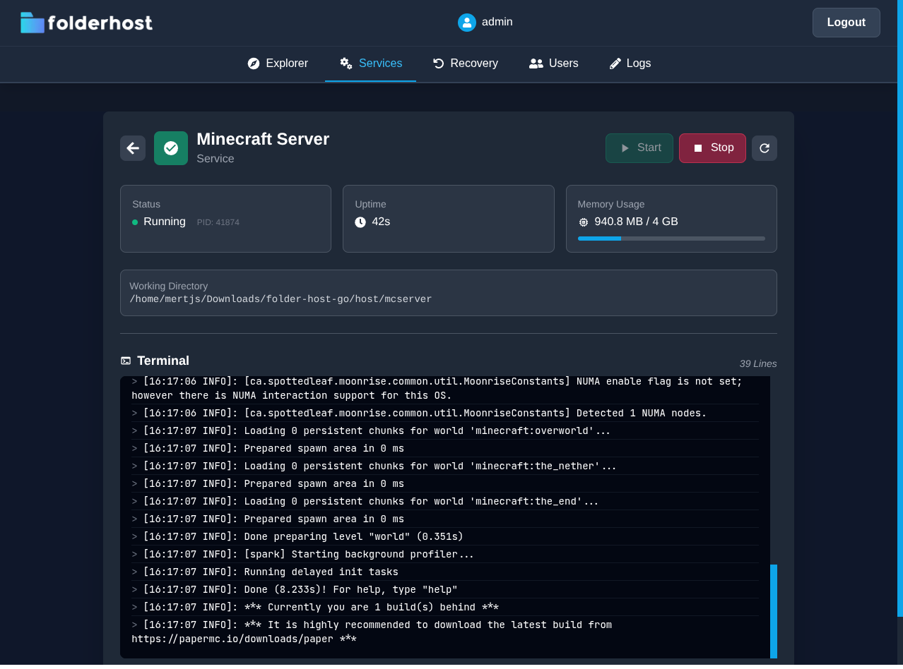Click the memory usage progress bar
This screenshot has height=669, width=903.
click(671, 239)
